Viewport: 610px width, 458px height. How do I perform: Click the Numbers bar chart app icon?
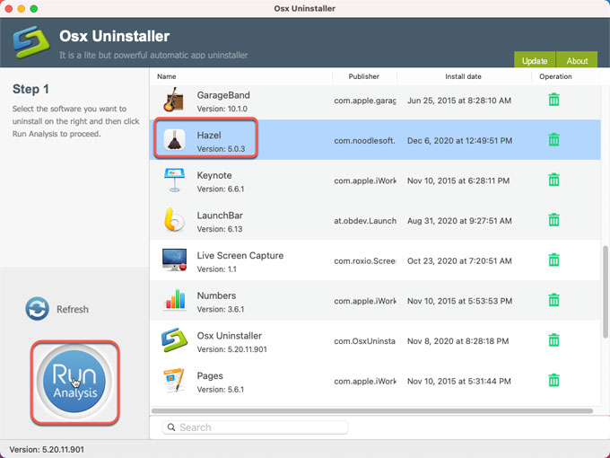175,299
